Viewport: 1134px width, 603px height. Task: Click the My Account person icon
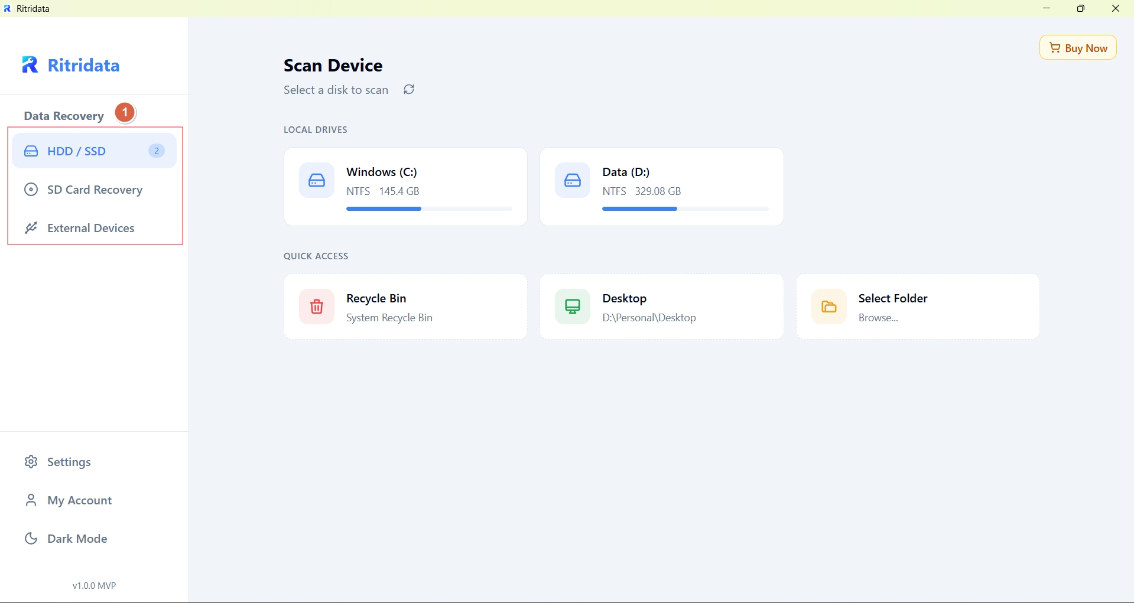coord(31,500)
